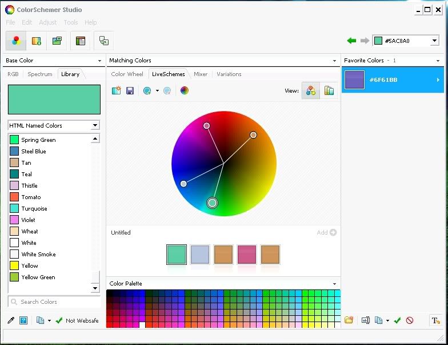
Task: Click the color wheel mode icon
Action: [185, 90]
